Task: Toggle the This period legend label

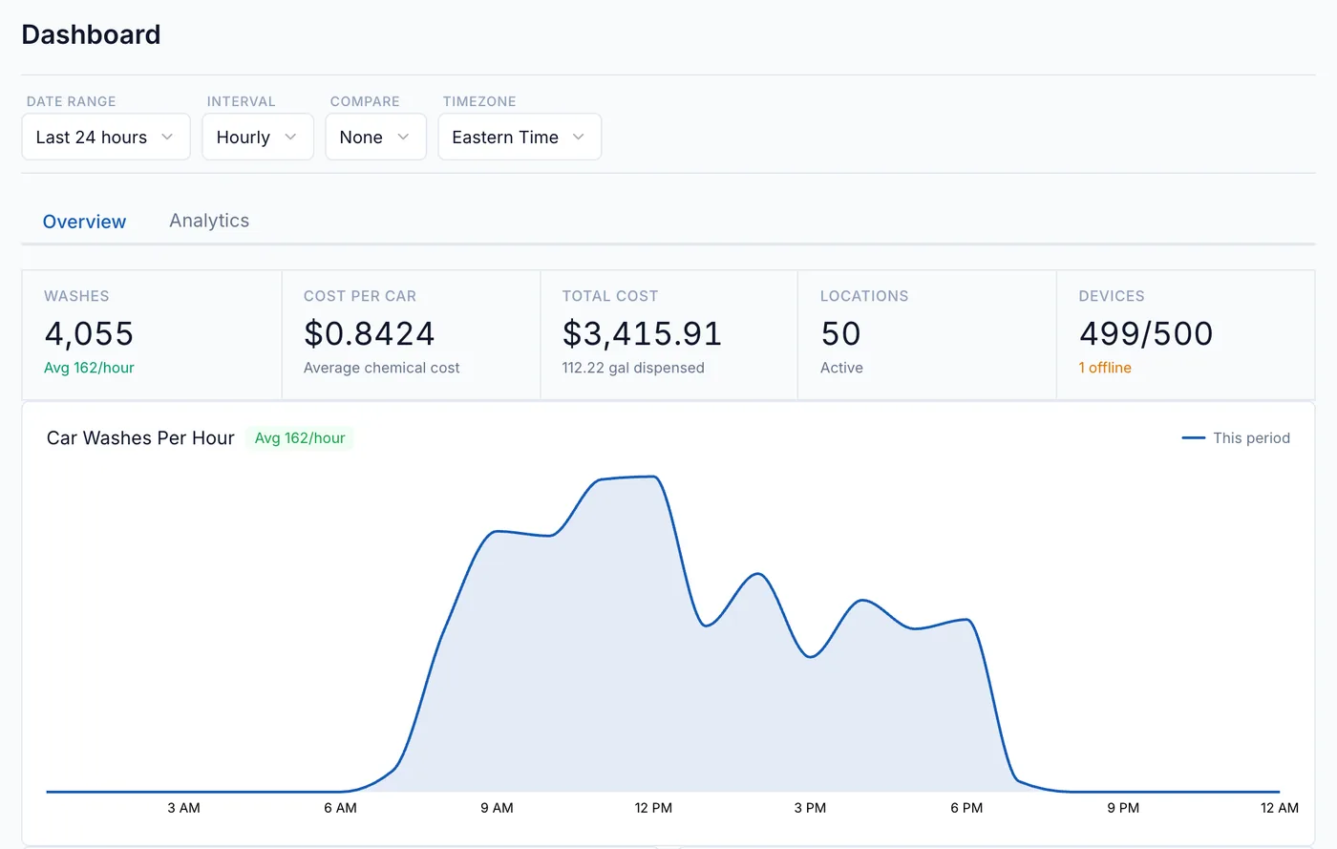Action: coord(1251,437)
